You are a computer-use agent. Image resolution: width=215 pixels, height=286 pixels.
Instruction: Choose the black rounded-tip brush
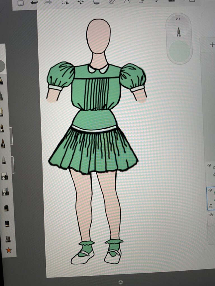(6, 208)
